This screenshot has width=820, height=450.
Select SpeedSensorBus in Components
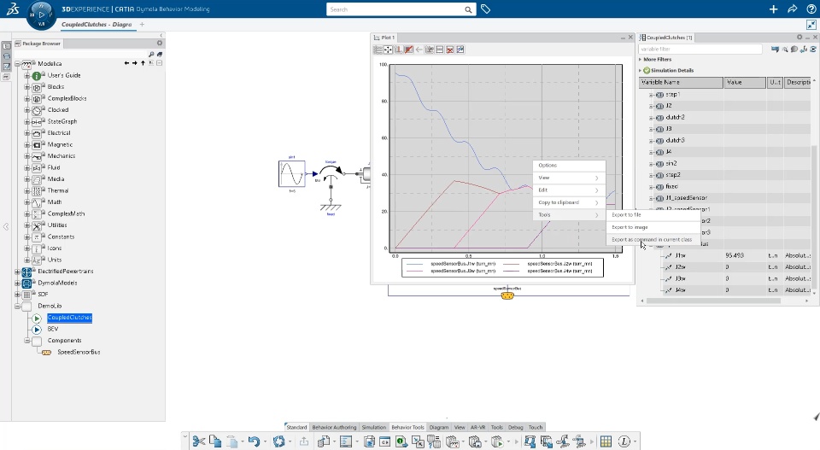tap(79, 352)
